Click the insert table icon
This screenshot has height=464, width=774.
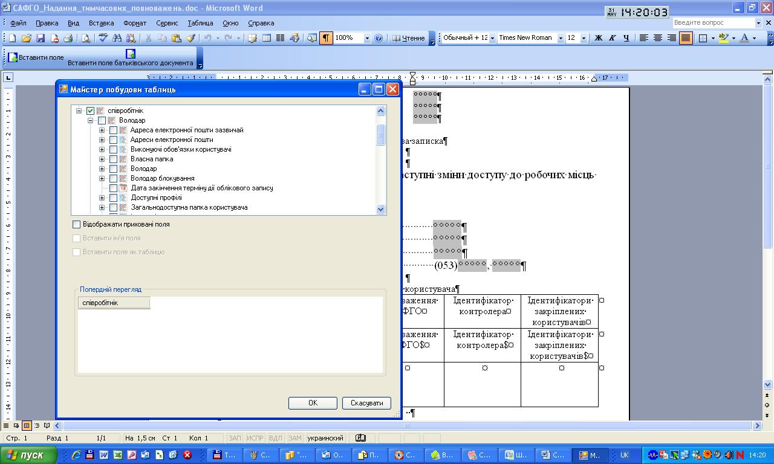[266, 38]
